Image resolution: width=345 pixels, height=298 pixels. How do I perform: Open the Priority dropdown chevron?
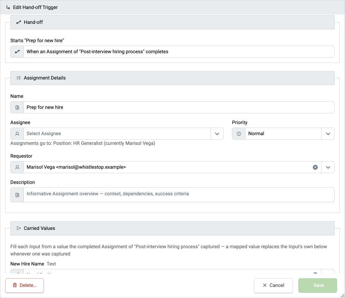click(x=328, y=133)
